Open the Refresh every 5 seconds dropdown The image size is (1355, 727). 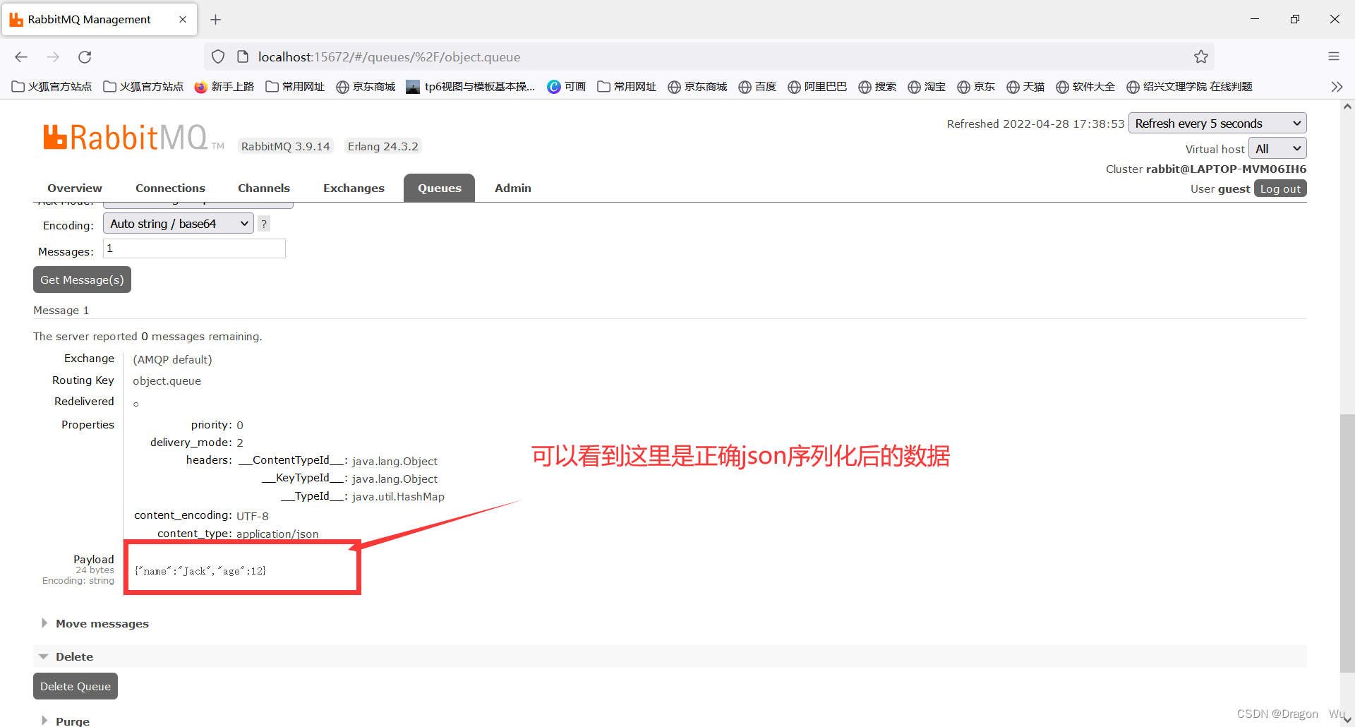click(x=1217, y=124)
